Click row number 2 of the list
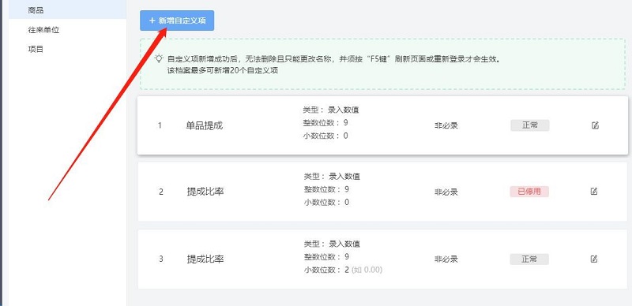The image size is (632, 306). (x=161, y=192)
